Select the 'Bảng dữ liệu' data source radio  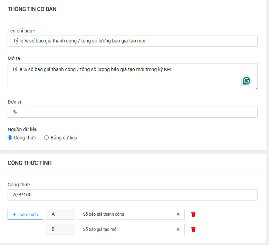coord(46,138)
